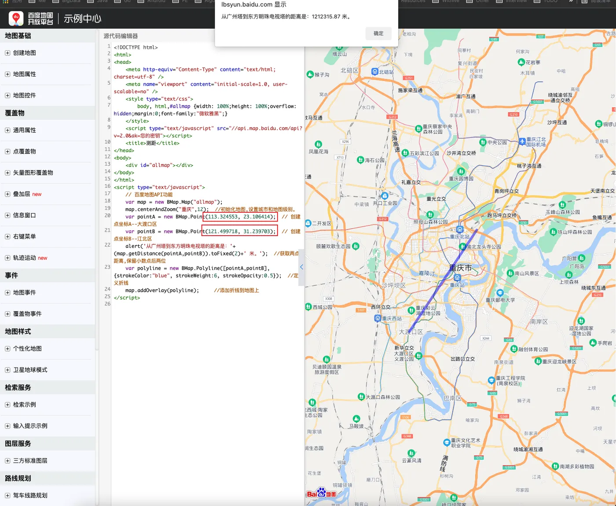Screen dimensions: 616x506
Task: Open the 轨迹运动 menu entry
Action: click(x=25, y=258)
